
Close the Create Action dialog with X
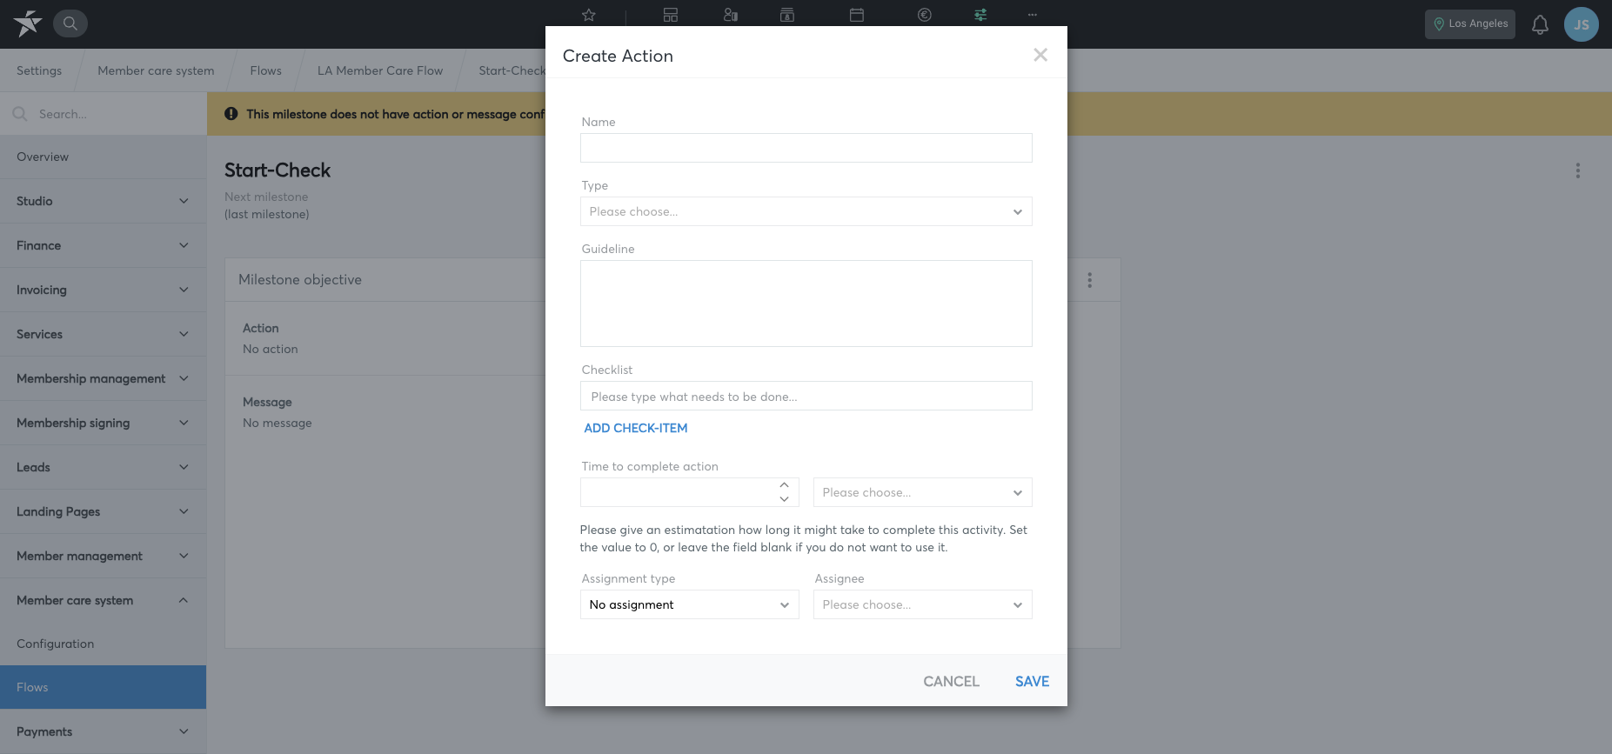coord(1040,55)
